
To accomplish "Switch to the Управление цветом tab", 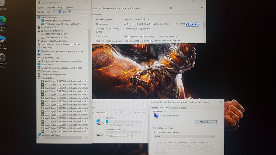I will [x=178, y=108].
